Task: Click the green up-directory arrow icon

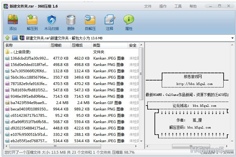Action: (x=7, y=38)
